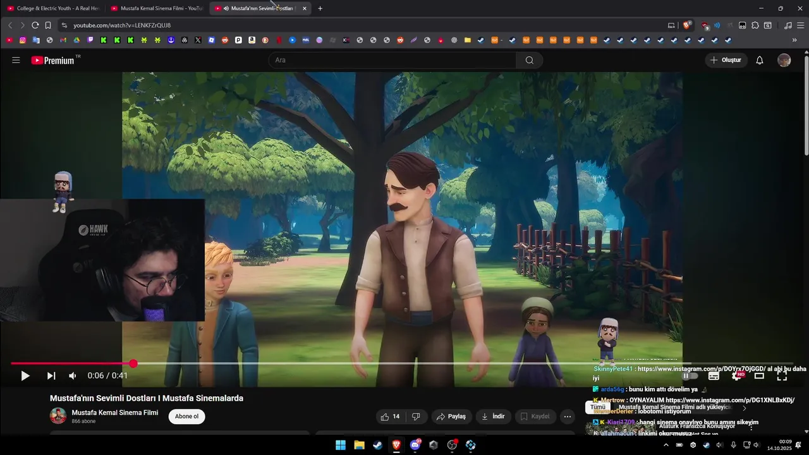Download the video via İndir
Image resolution: width=809 pixels, height=455 pixels.
click(493, 416)
